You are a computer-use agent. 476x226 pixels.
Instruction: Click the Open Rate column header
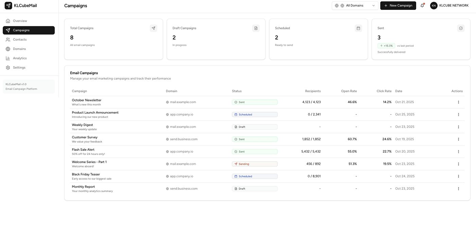click(x=349, y=91)
